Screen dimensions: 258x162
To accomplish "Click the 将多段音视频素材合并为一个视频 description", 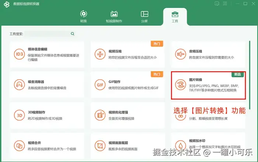I will click(52, 149).
